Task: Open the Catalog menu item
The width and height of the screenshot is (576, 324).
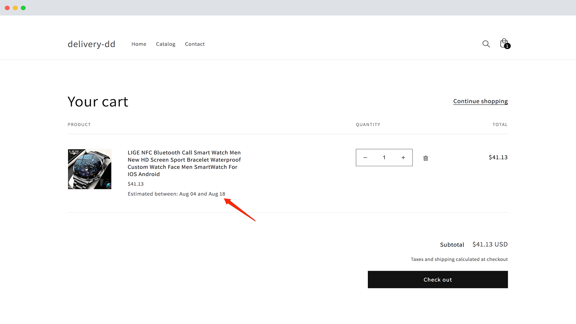Action: pyautogui.click(x=166, y=44)
